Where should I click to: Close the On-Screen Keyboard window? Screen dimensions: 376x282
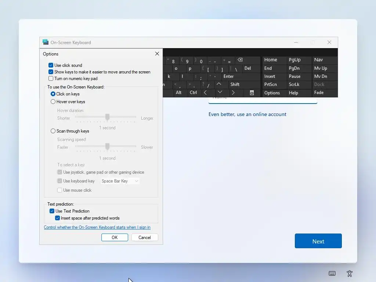coord(329,43)
